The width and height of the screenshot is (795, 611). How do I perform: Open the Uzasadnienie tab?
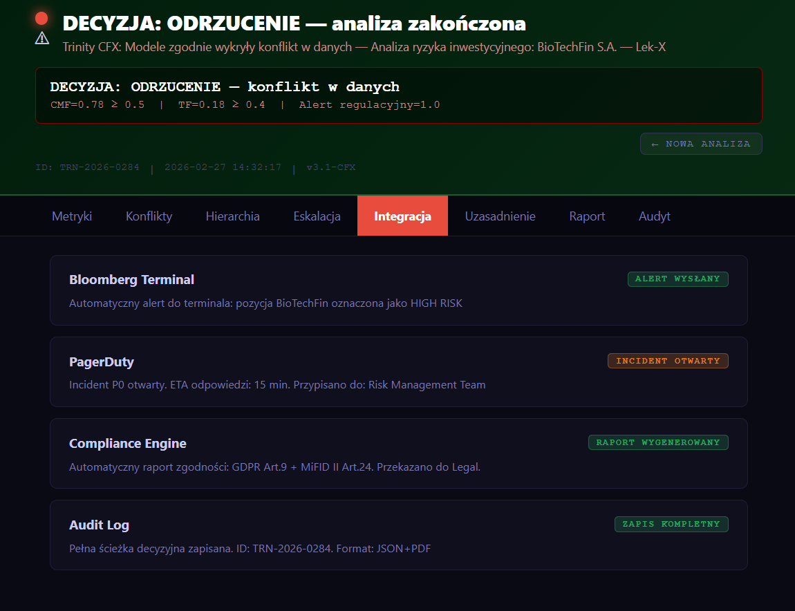(500, 216)
